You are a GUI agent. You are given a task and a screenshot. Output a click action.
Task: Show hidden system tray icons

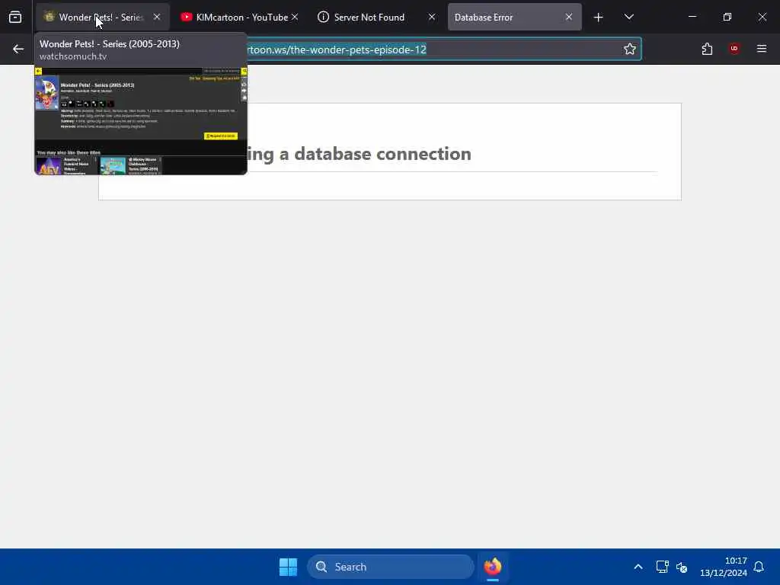coord(638,567)
